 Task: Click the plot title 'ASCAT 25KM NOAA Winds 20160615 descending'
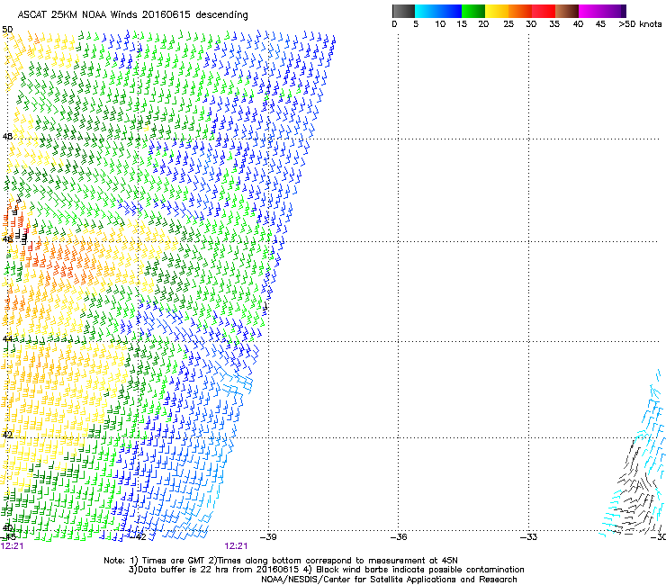pos(132,15)
